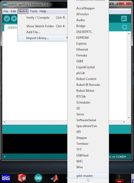Choose Verify / Compile menu entry

(43, 18)
